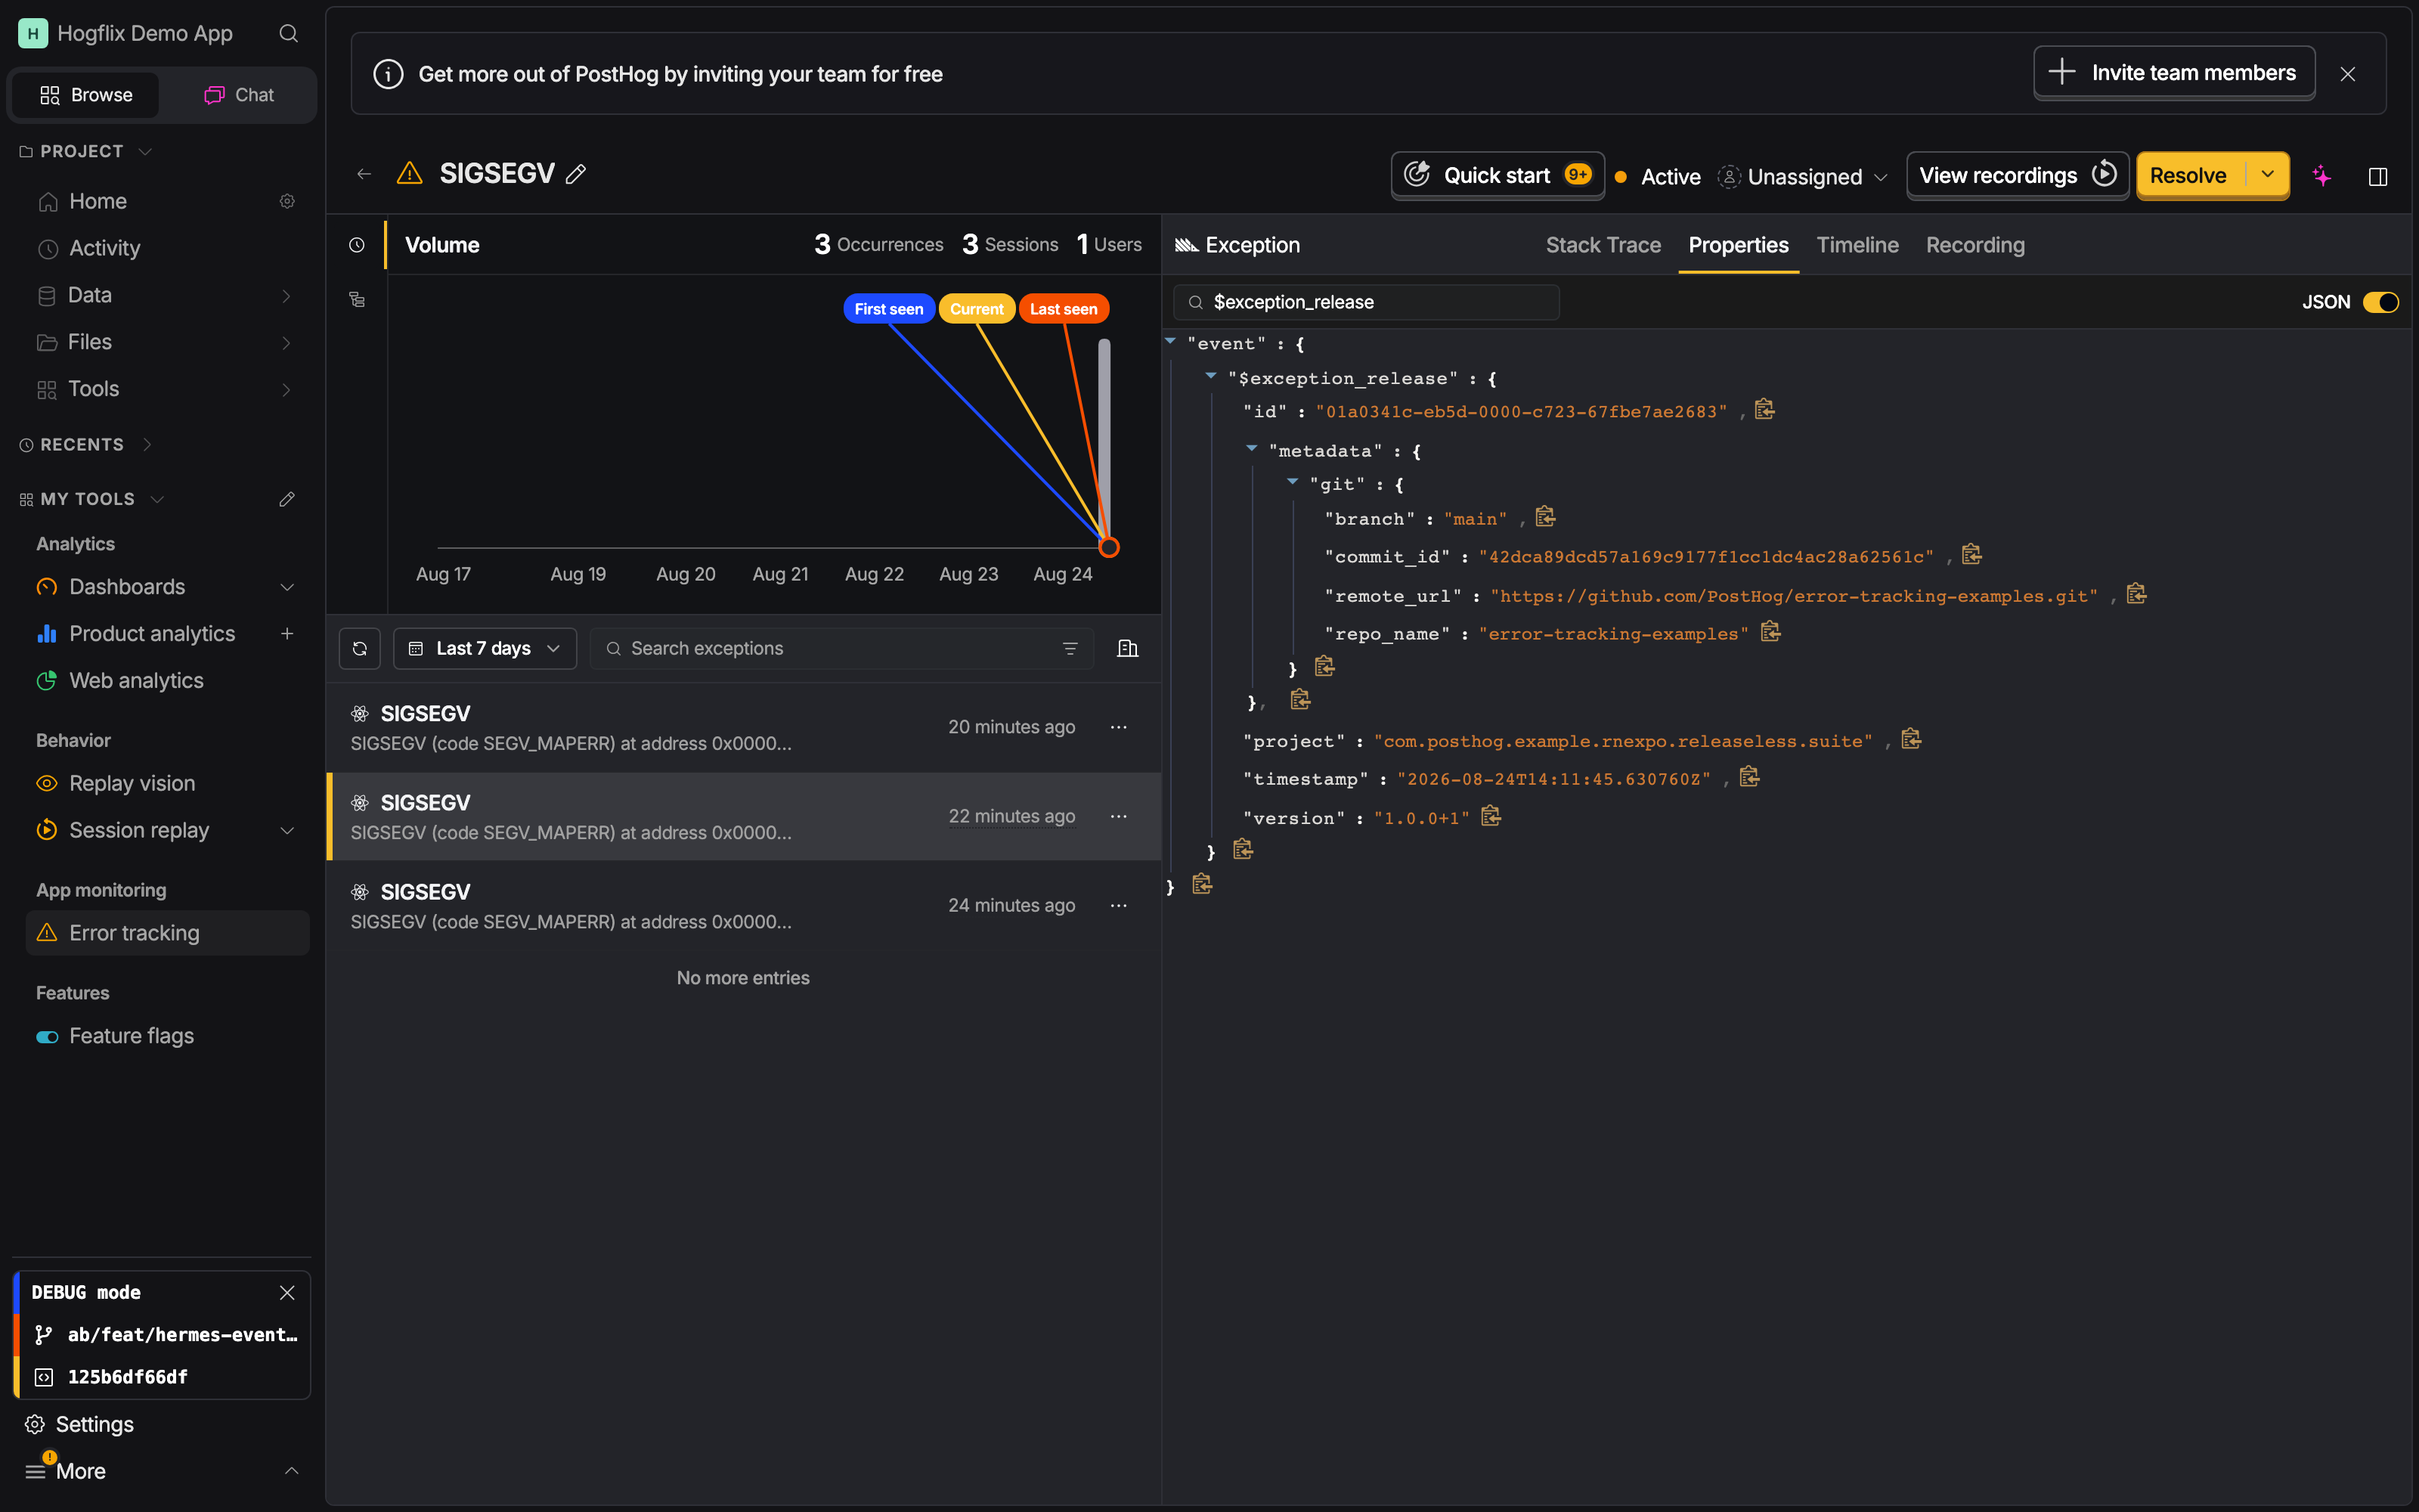Click the ab/feat/hermes-event branch name
2419x1512 pixels.
[182, 1335]
